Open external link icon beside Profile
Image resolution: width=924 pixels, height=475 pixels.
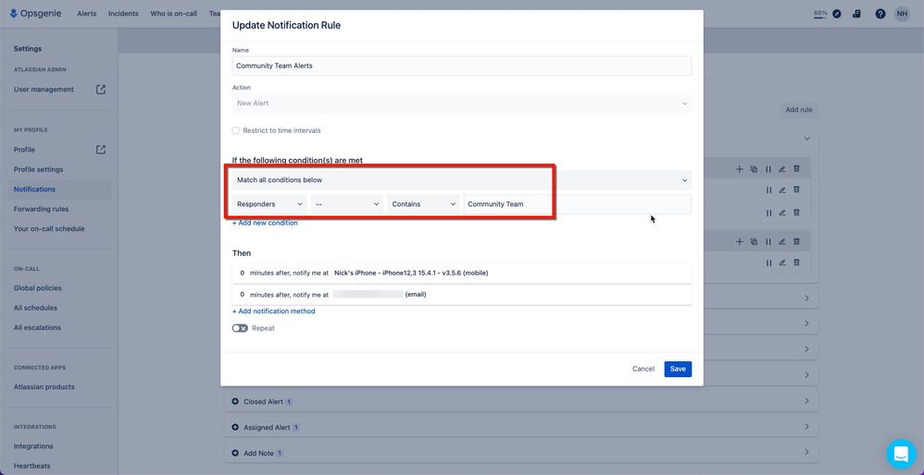pyautogui.click(x=101, y=150)
